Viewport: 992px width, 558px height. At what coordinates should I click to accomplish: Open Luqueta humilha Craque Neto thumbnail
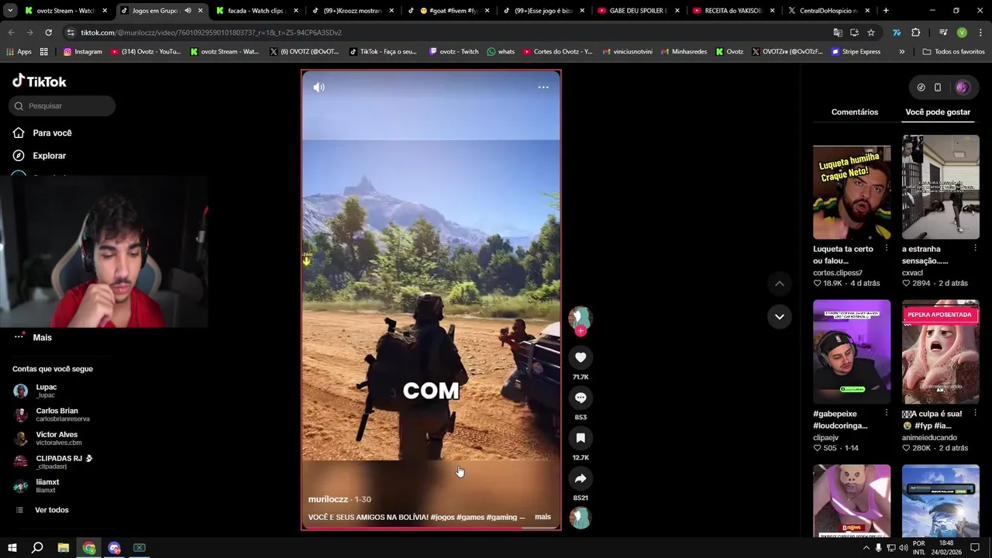(852, 193)
